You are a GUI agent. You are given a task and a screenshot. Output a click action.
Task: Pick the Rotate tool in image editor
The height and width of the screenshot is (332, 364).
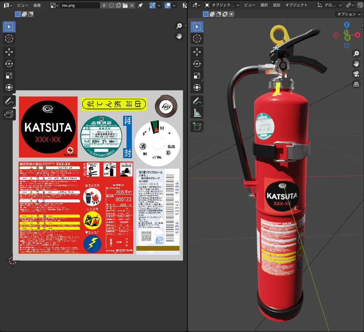9,64
